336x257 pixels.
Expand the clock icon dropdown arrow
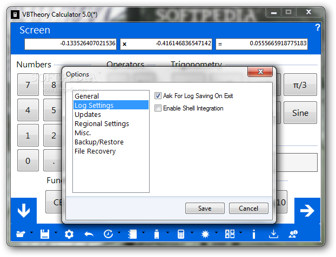click(119, 232)
